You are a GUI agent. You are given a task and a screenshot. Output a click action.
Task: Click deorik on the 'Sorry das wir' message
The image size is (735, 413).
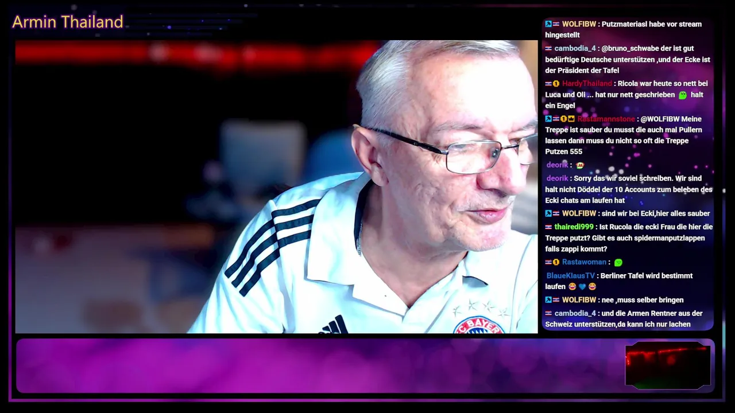(557, 178)
